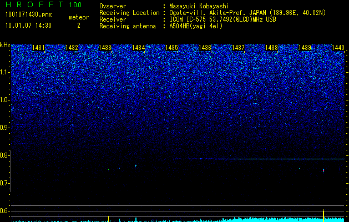Click the tall yellow spike near 1439
This screenshot has height=222, width=349.
pyautogui.click(x=323, y=215)
